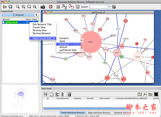161x117 pixels.
Task: Apply the Universe visual style
Action: tap(68, 44)
